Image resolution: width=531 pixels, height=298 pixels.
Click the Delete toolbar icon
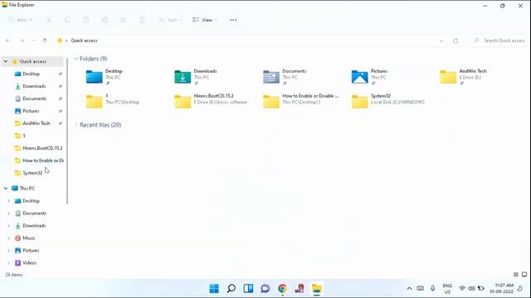pos(142,20)
